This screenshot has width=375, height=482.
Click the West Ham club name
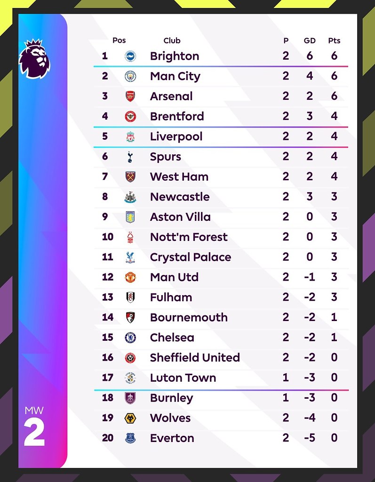(x=179, y=177)
